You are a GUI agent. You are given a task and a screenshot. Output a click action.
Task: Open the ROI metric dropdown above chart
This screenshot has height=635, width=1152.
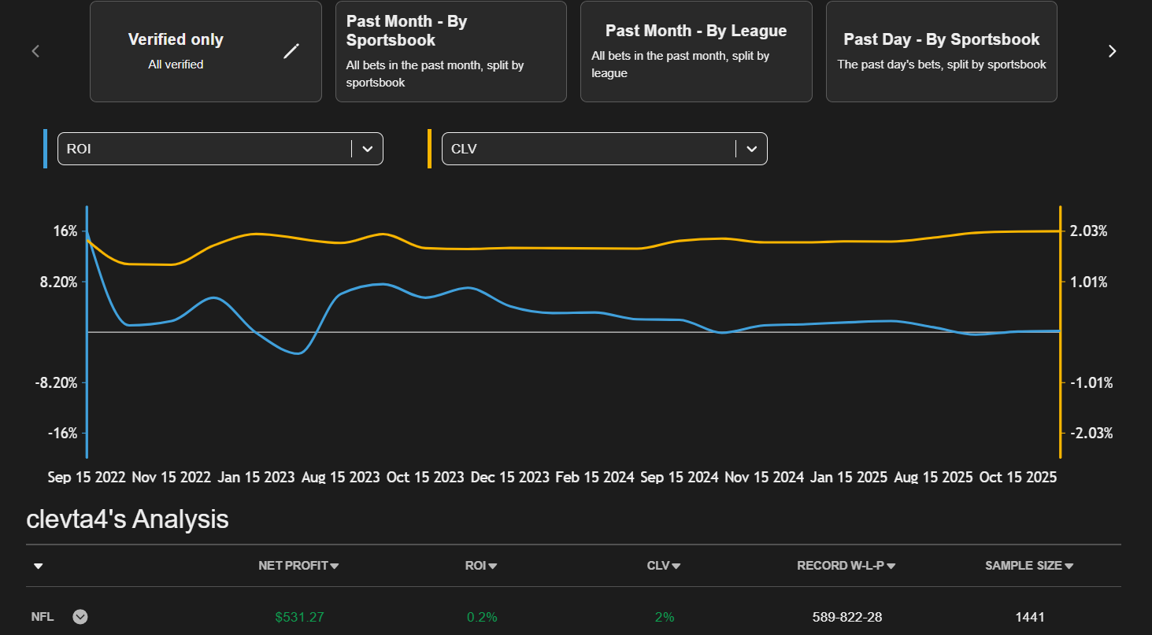tap(367, 149)
